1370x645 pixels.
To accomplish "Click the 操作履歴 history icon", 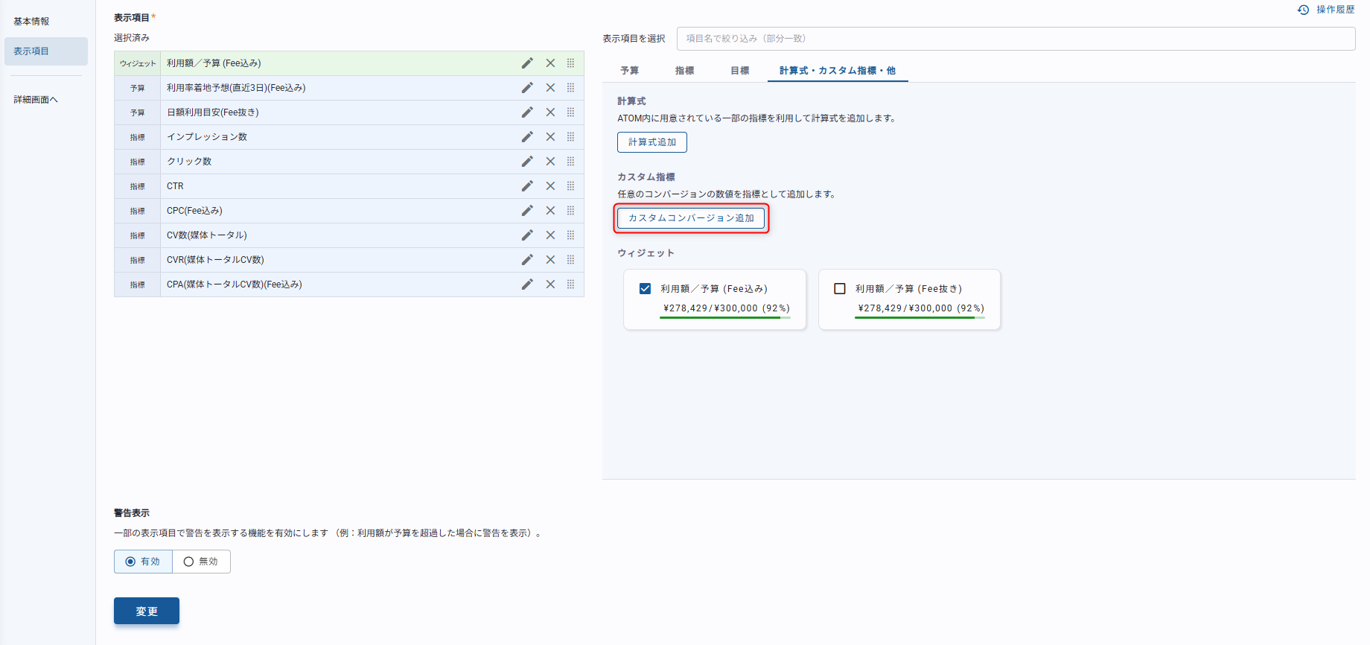I will click(x=1303, y=10).
